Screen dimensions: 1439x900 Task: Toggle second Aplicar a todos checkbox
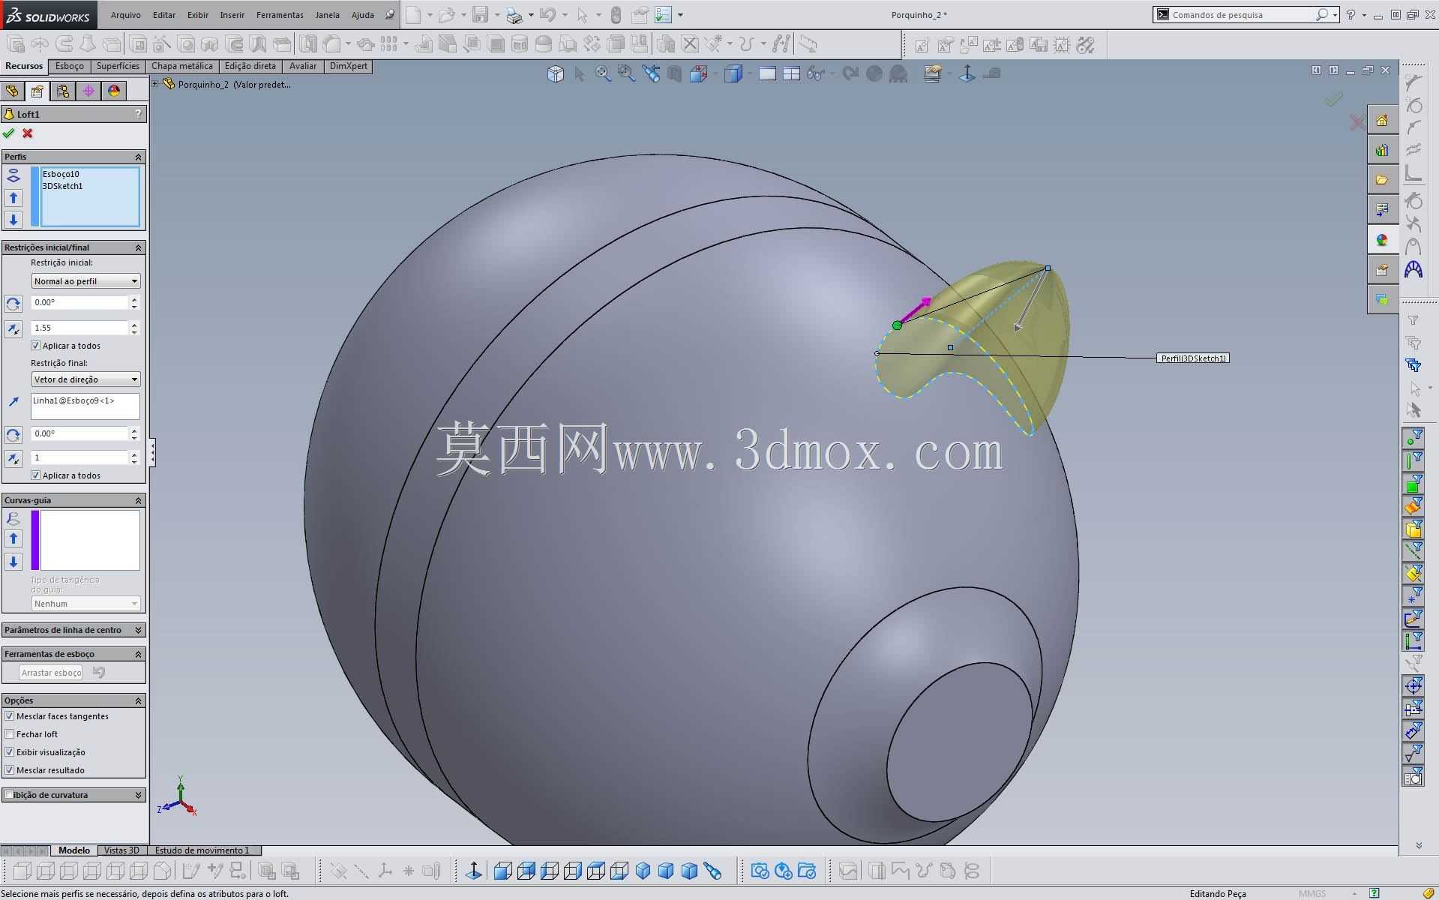pyautogui.click(x=35, y=475)
